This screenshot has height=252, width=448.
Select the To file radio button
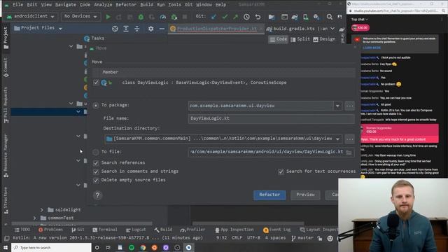coord(96,153)
